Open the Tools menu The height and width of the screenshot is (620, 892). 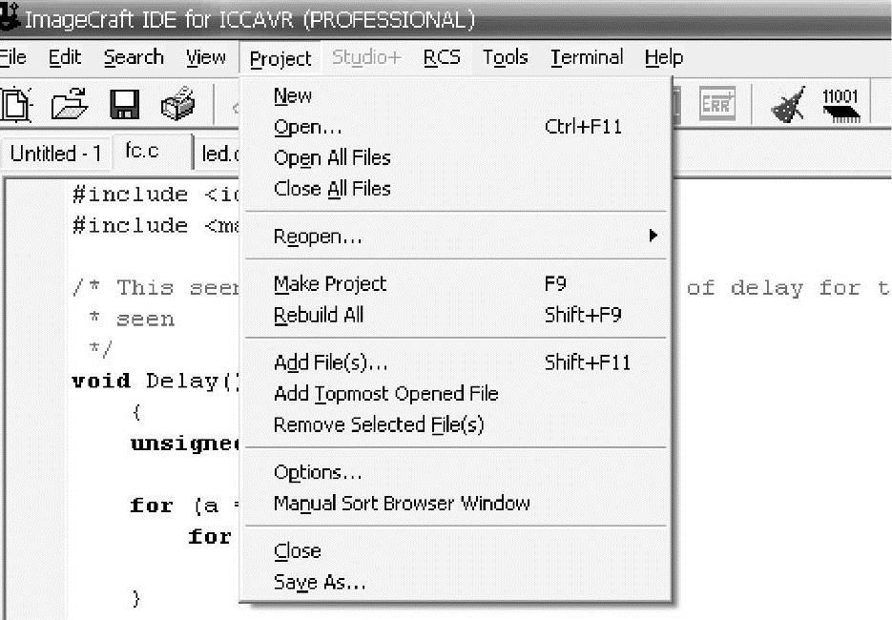505,58
